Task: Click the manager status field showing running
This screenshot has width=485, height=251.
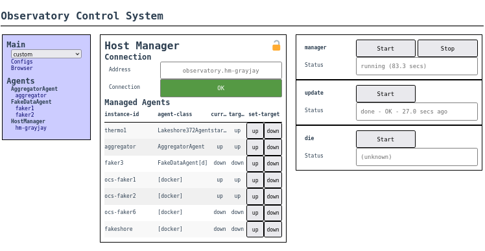Action: [x=417, y=66]
